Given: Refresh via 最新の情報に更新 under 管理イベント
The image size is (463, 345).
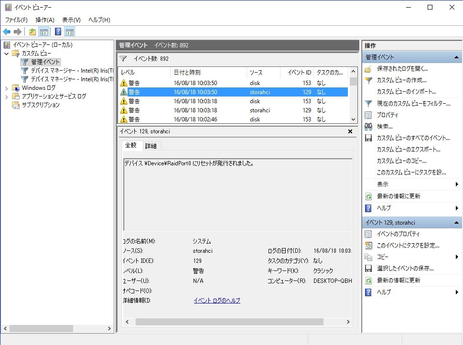Looking at the screenshot, I should pos(398,196).
